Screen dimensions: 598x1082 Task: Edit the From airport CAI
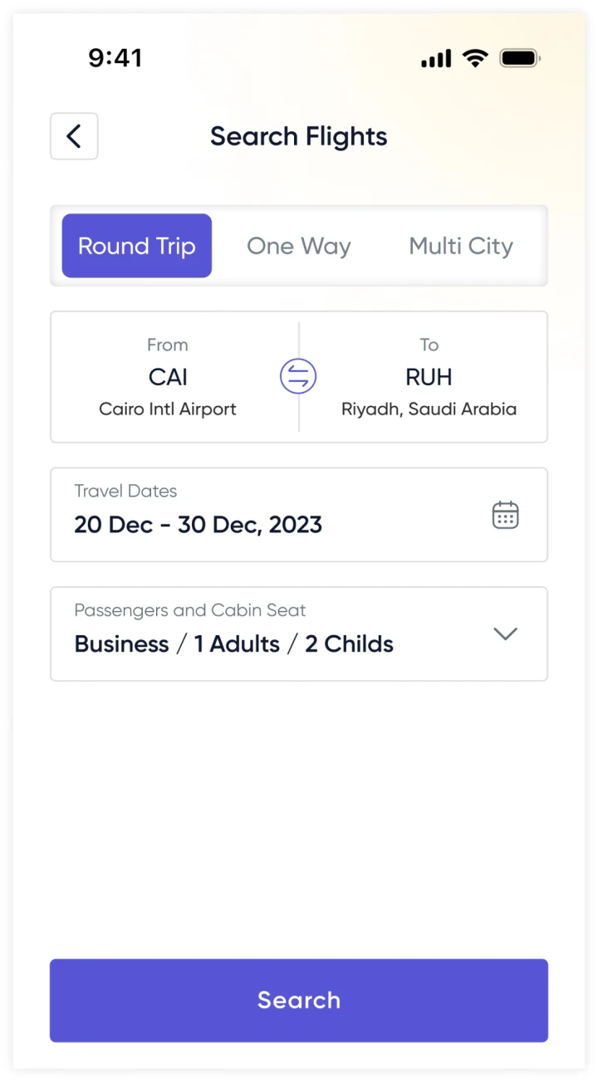tap(168, 377)
